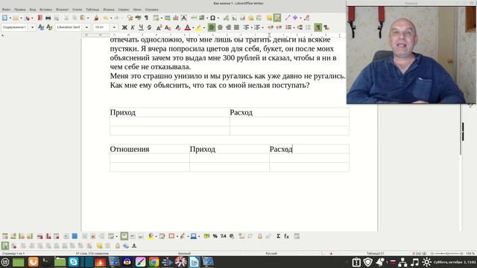
Task: Click the Protect cells lock icon
Action: coord(260,236)
